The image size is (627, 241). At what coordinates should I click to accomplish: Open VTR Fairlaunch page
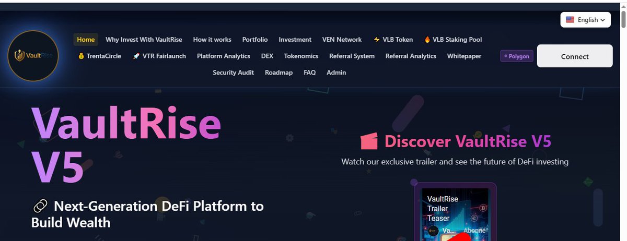point(159,56)
